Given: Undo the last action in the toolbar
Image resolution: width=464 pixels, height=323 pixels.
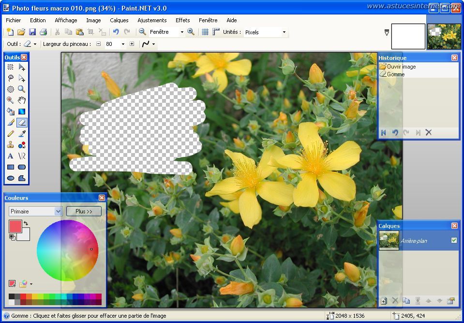Looking at the screenshot, I should 116,32.
